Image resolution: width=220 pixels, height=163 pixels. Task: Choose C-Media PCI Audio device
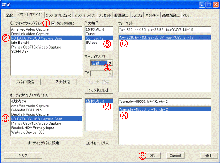[x=46, y=110]
